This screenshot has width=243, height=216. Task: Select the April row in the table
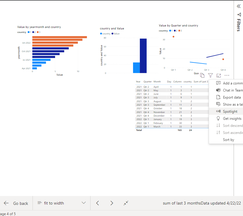pos(172,87)
